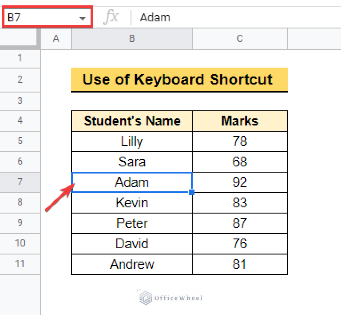
Task: Click the Marks header cell
Action: (240, 121)
